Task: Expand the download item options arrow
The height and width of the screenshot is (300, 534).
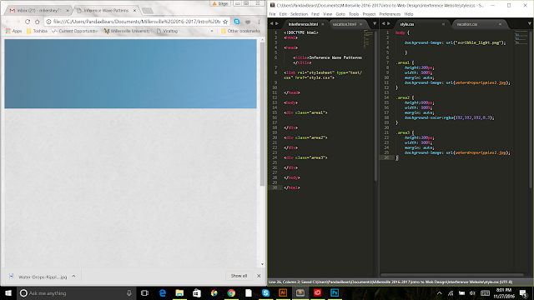Action: tap(73, 277)
